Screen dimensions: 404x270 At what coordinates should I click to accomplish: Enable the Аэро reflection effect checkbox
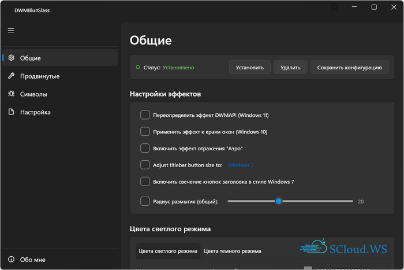click(145, 149)
